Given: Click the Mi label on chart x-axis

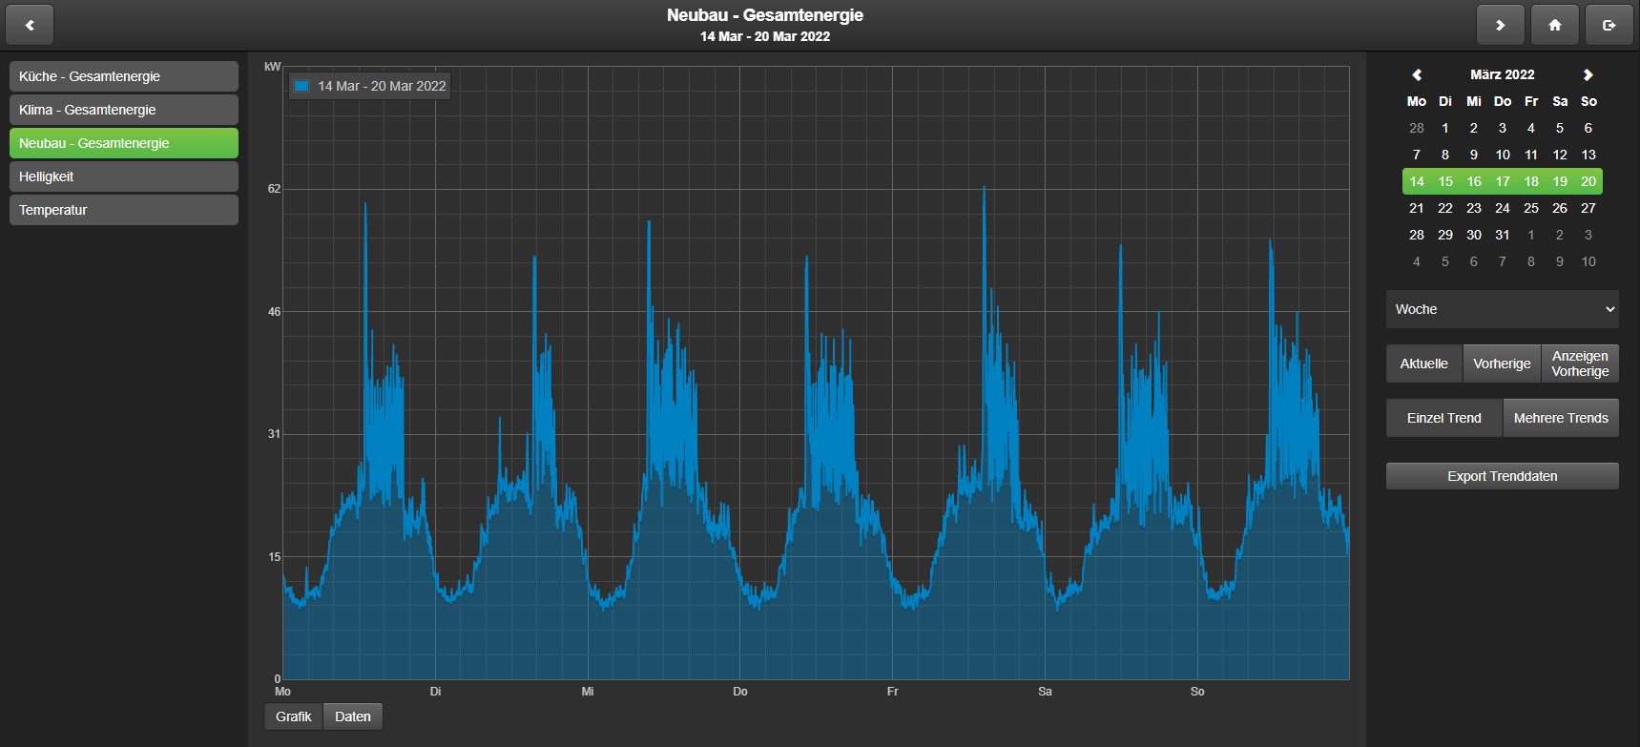Looking at the screenshot, I should (x=588, y=692).
